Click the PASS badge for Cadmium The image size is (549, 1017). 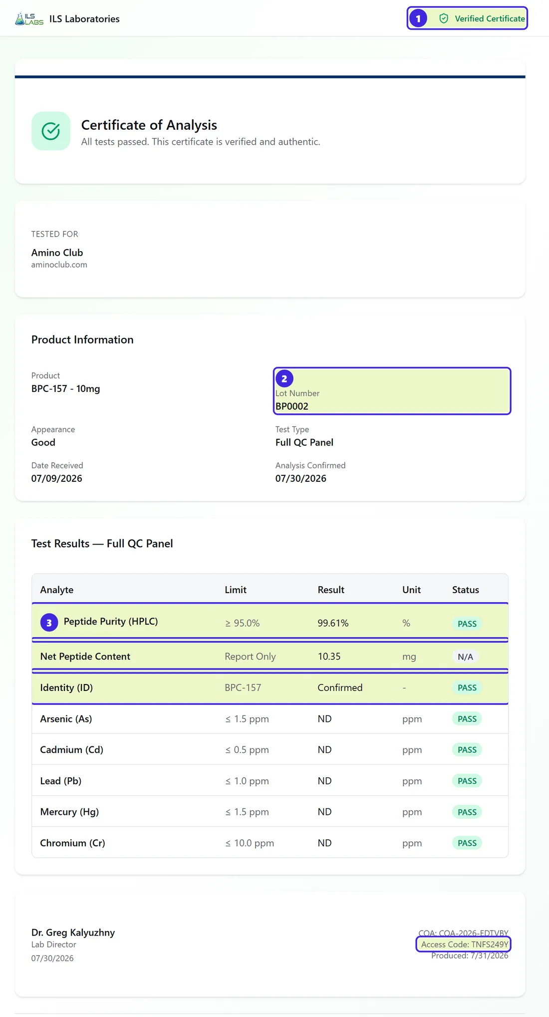tap(467, 750)
